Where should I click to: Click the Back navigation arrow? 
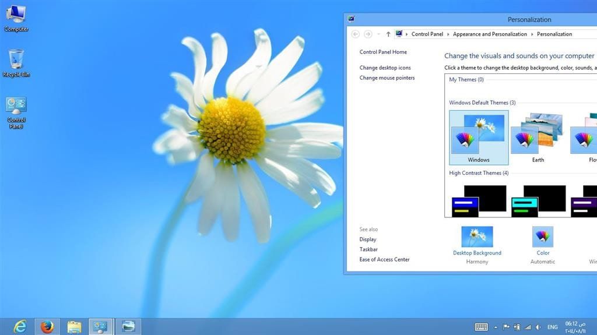point(355,34)
